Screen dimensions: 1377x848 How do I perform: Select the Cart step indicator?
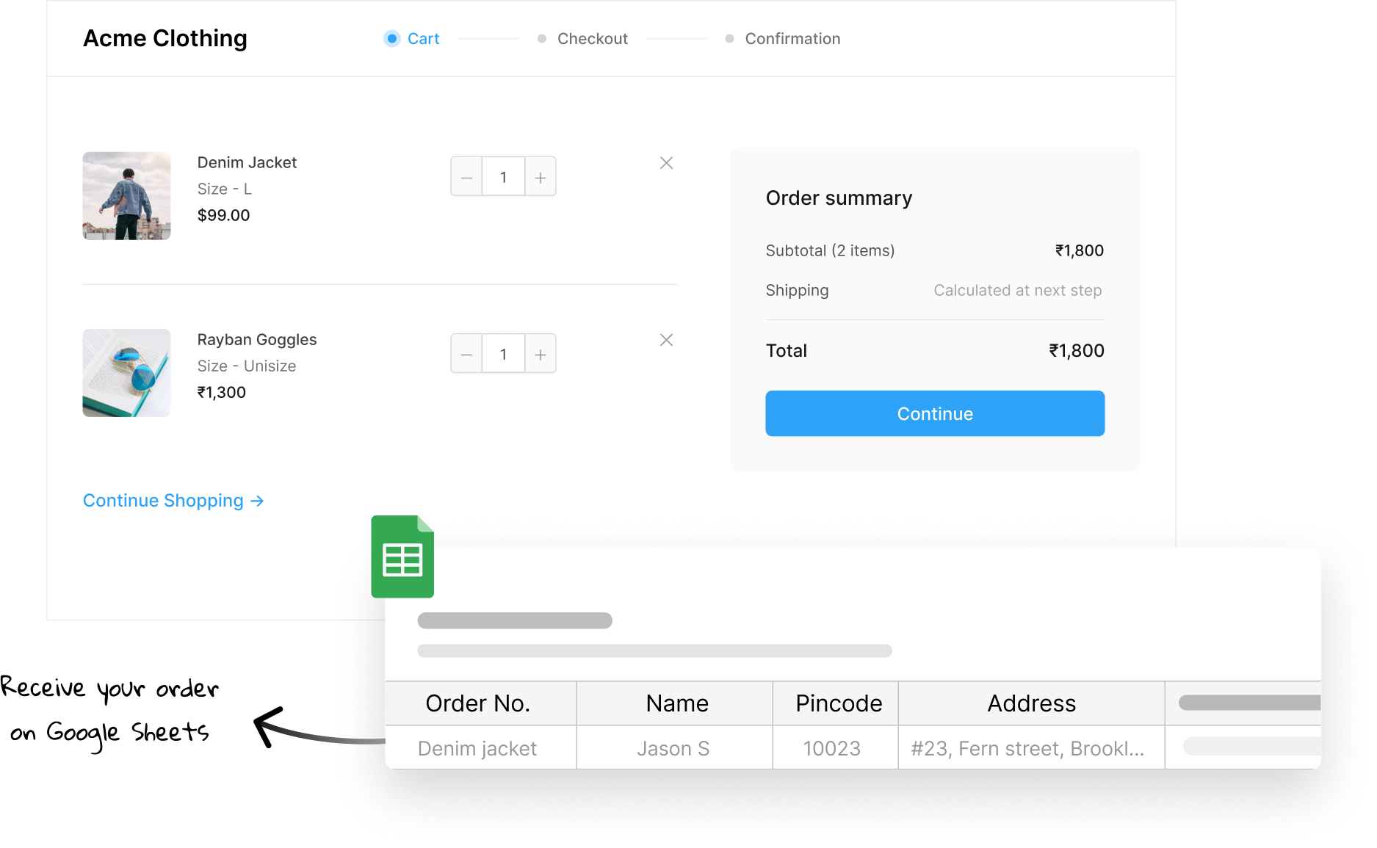pyautogui.click(x=413, y=39)
